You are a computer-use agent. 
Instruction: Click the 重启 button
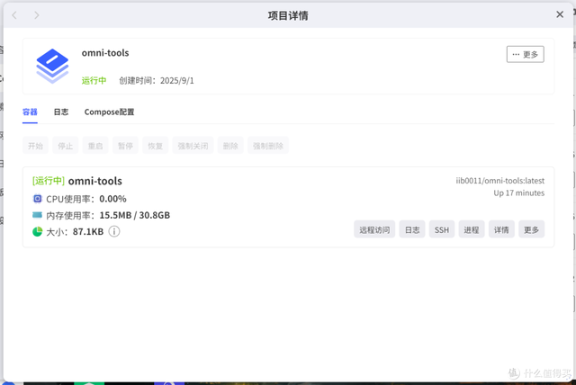click(x=95, y=146)
